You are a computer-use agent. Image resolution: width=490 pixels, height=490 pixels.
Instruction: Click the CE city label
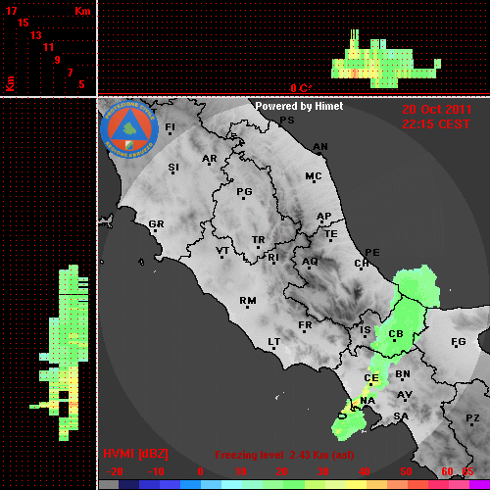click(371, 378)
